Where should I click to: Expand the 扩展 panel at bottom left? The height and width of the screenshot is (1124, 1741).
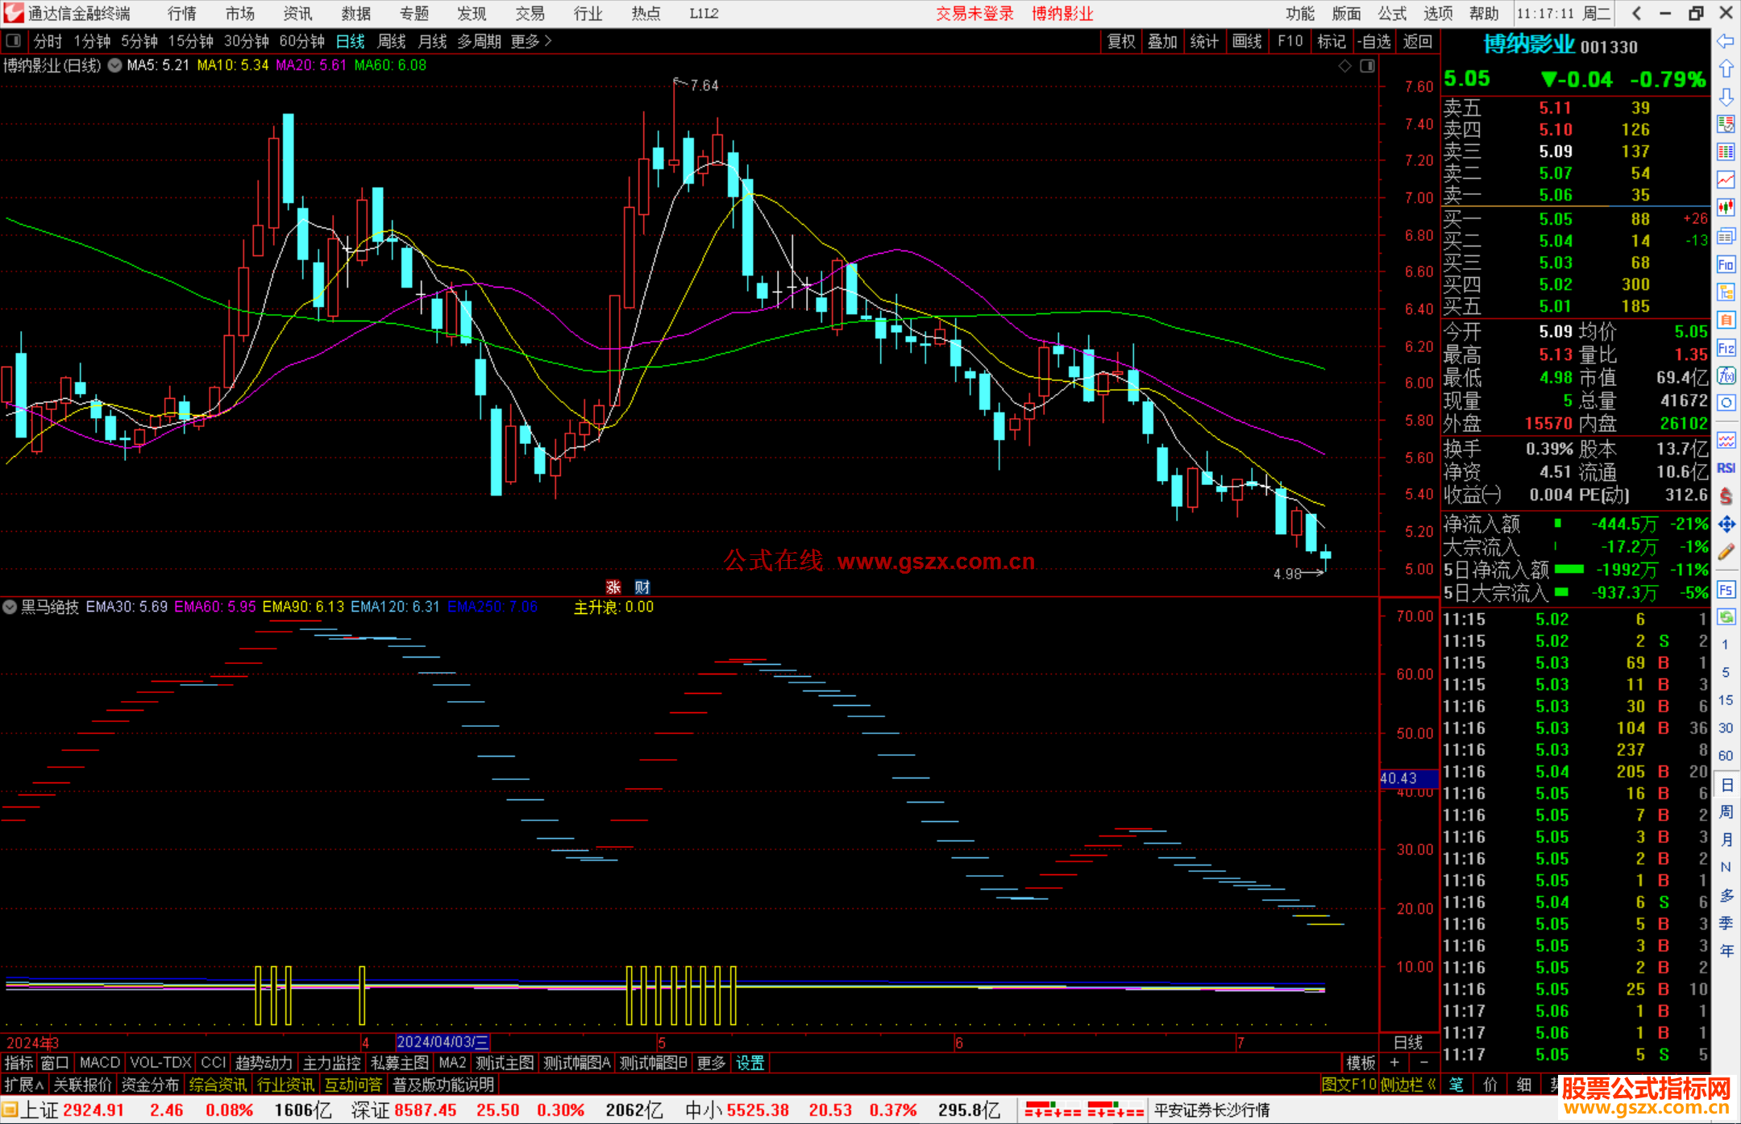tap(24, 1085)
